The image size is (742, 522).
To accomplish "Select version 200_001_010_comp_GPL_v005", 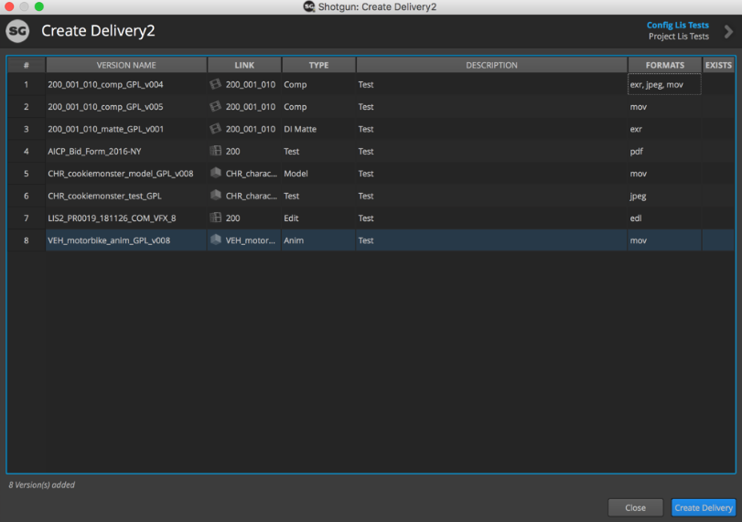I will click(105, 107).
